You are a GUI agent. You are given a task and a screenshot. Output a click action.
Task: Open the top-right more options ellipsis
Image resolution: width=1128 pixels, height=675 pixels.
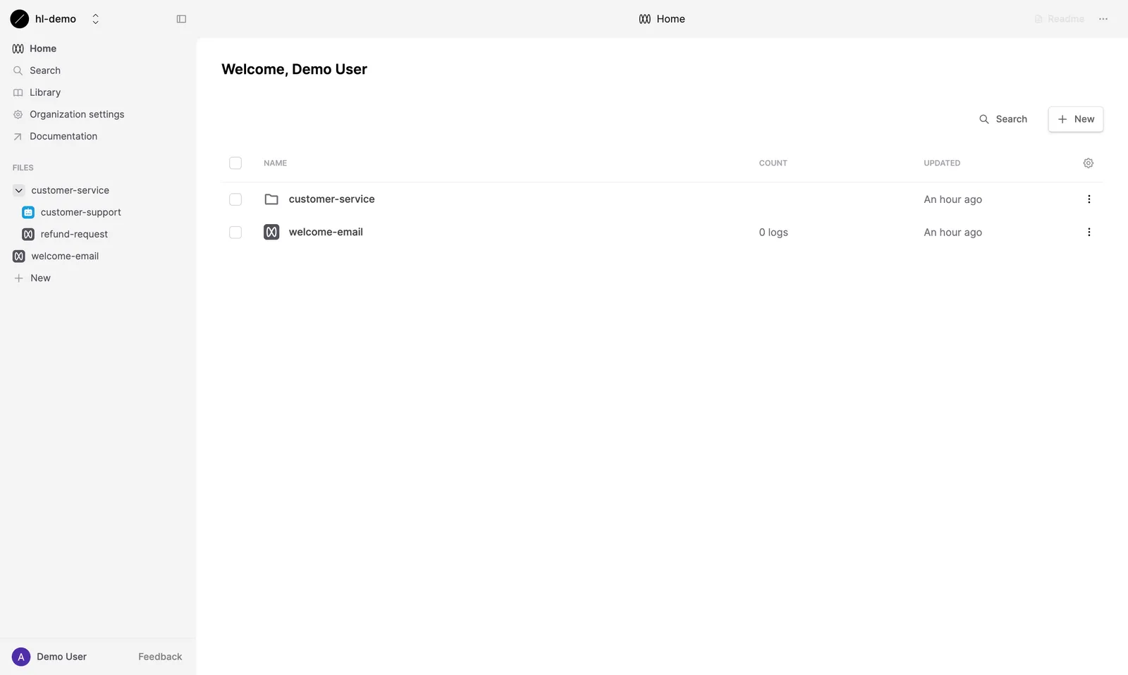tap(1103, 19)
